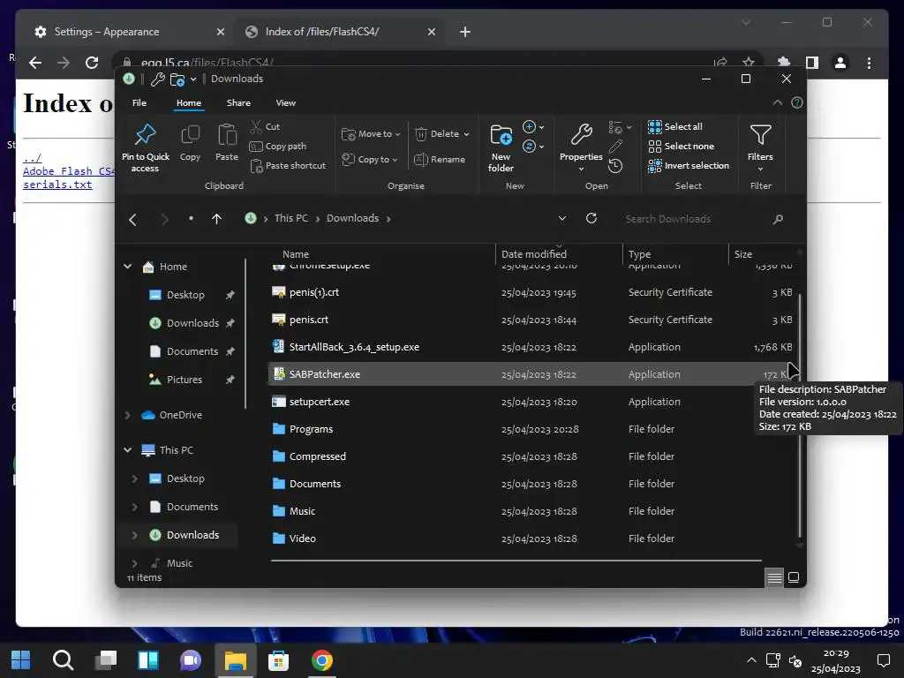Click the History icon in Open group
Image resolution: width=904 pixels, height=678 pixels.
[615, 167]
